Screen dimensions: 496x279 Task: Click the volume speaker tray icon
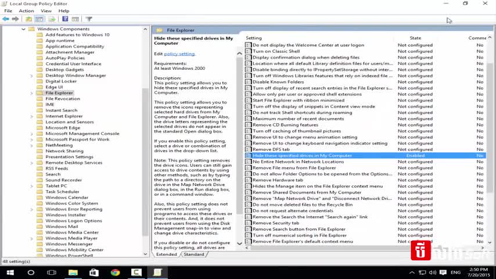pos(433,273)
